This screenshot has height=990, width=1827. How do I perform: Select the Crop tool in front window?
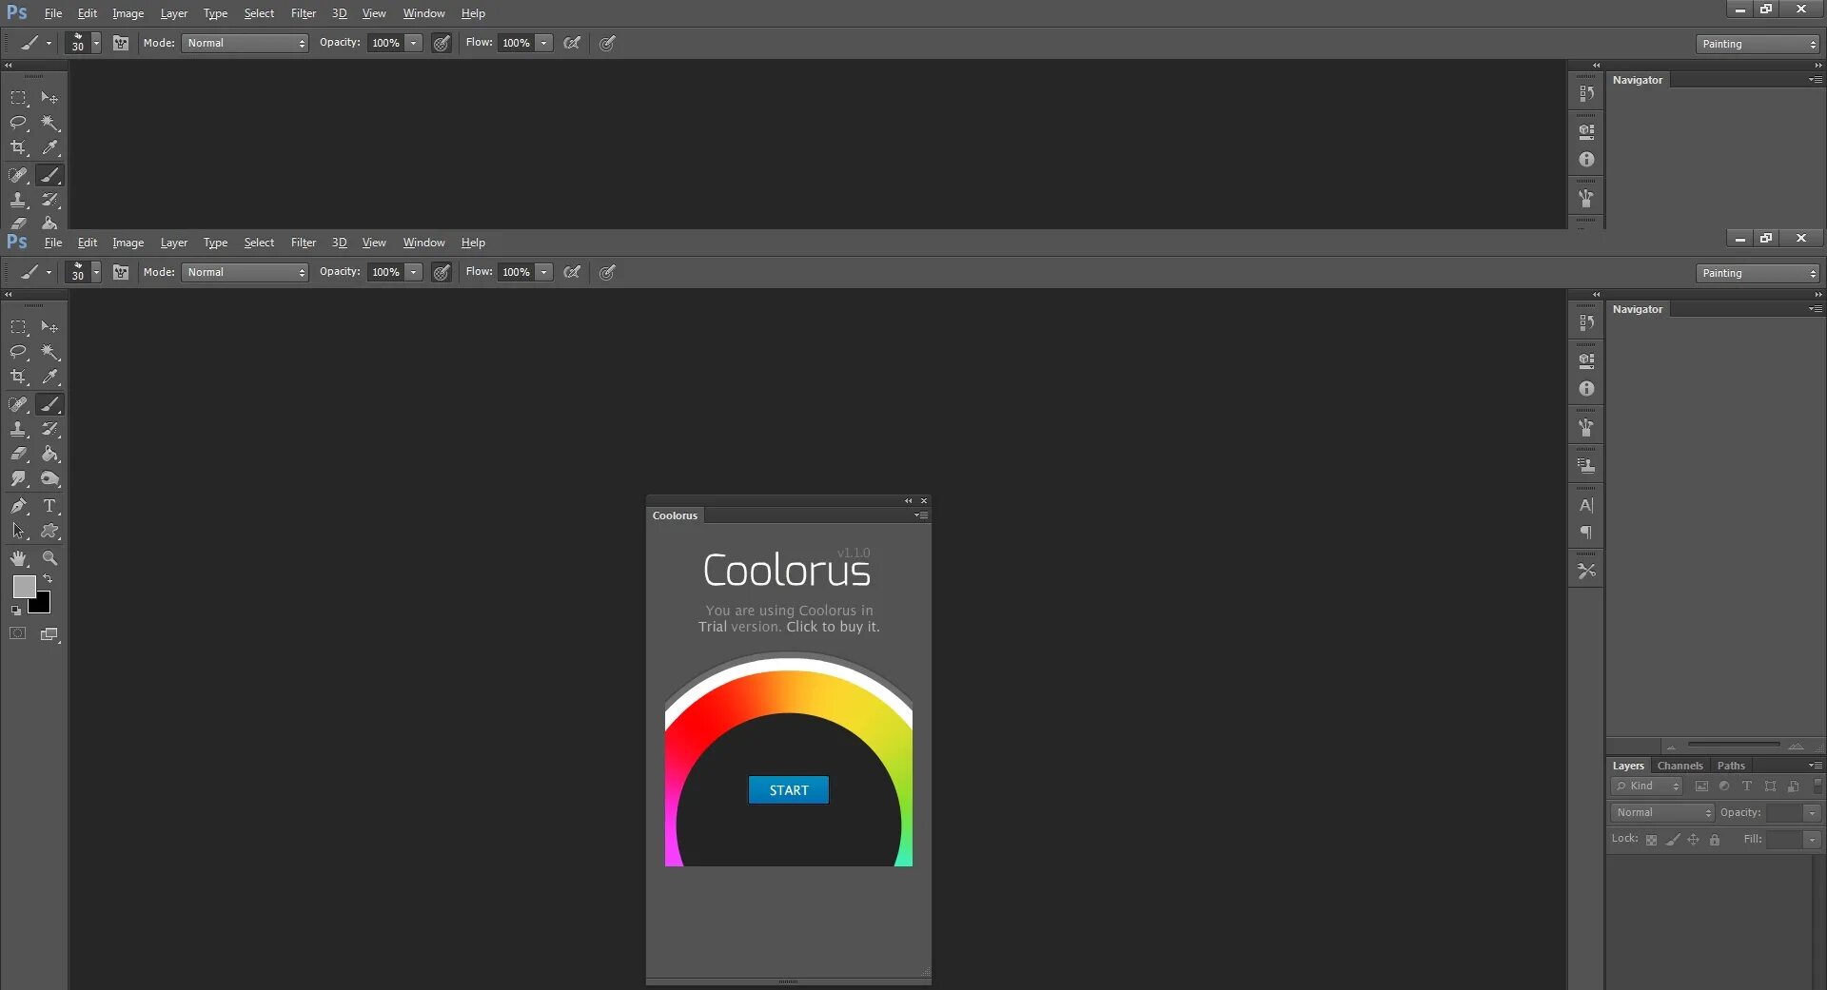click(x=18, y=378)
